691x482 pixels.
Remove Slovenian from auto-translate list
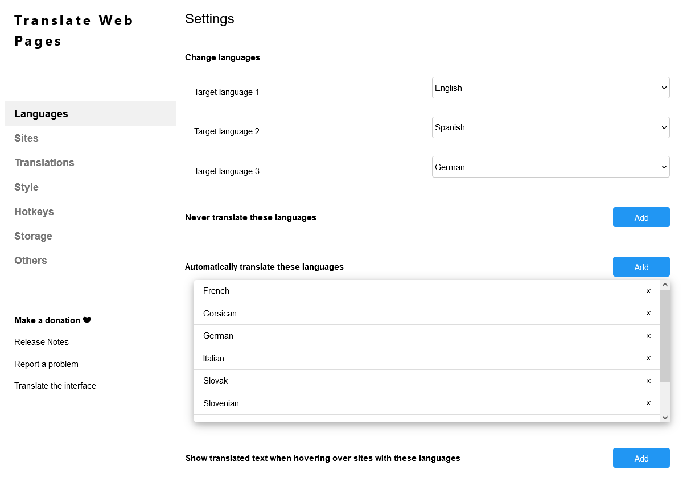648,403
